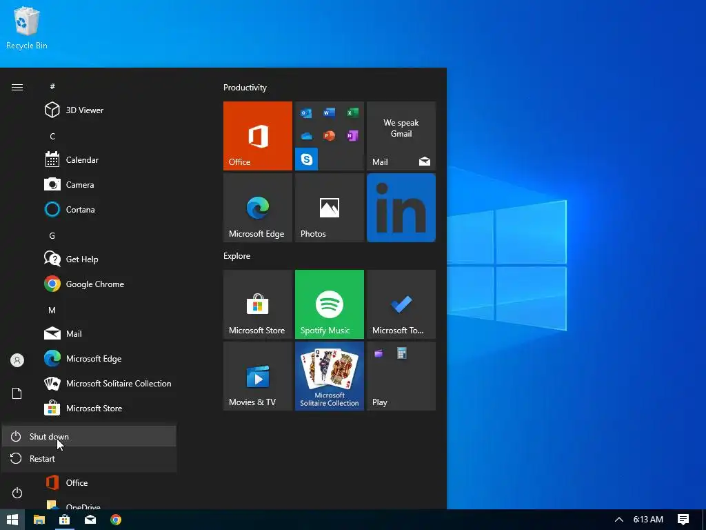Click the Windows Start button on taskbar

pos(12,520)
